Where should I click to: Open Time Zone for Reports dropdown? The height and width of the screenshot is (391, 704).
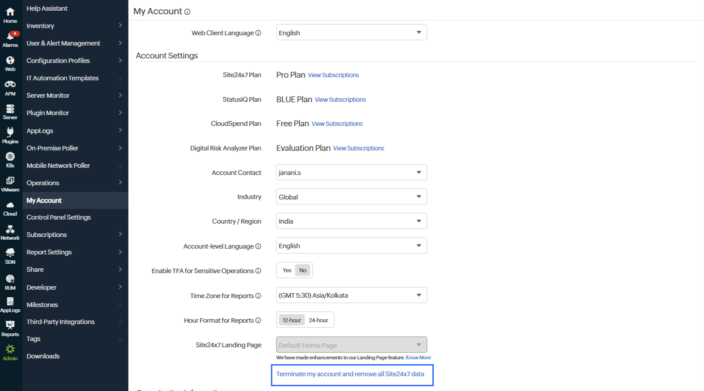352,295
